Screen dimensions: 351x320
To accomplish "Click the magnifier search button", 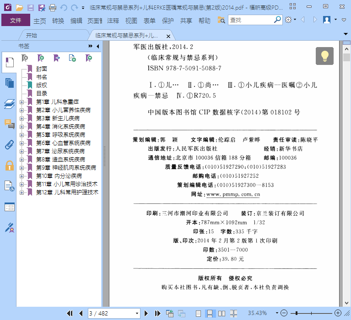I will point(277,20).
